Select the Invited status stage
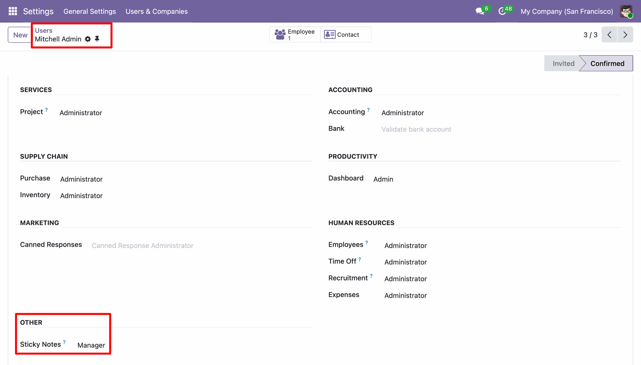This screenshot has width=641, height=365. [x=563, y=64]
